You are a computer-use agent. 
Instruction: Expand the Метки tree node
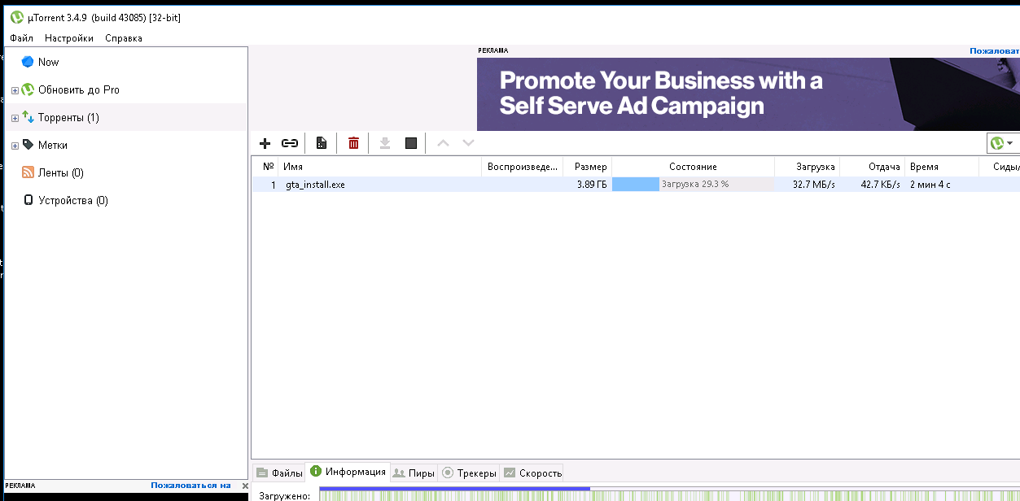pos(15,146)
